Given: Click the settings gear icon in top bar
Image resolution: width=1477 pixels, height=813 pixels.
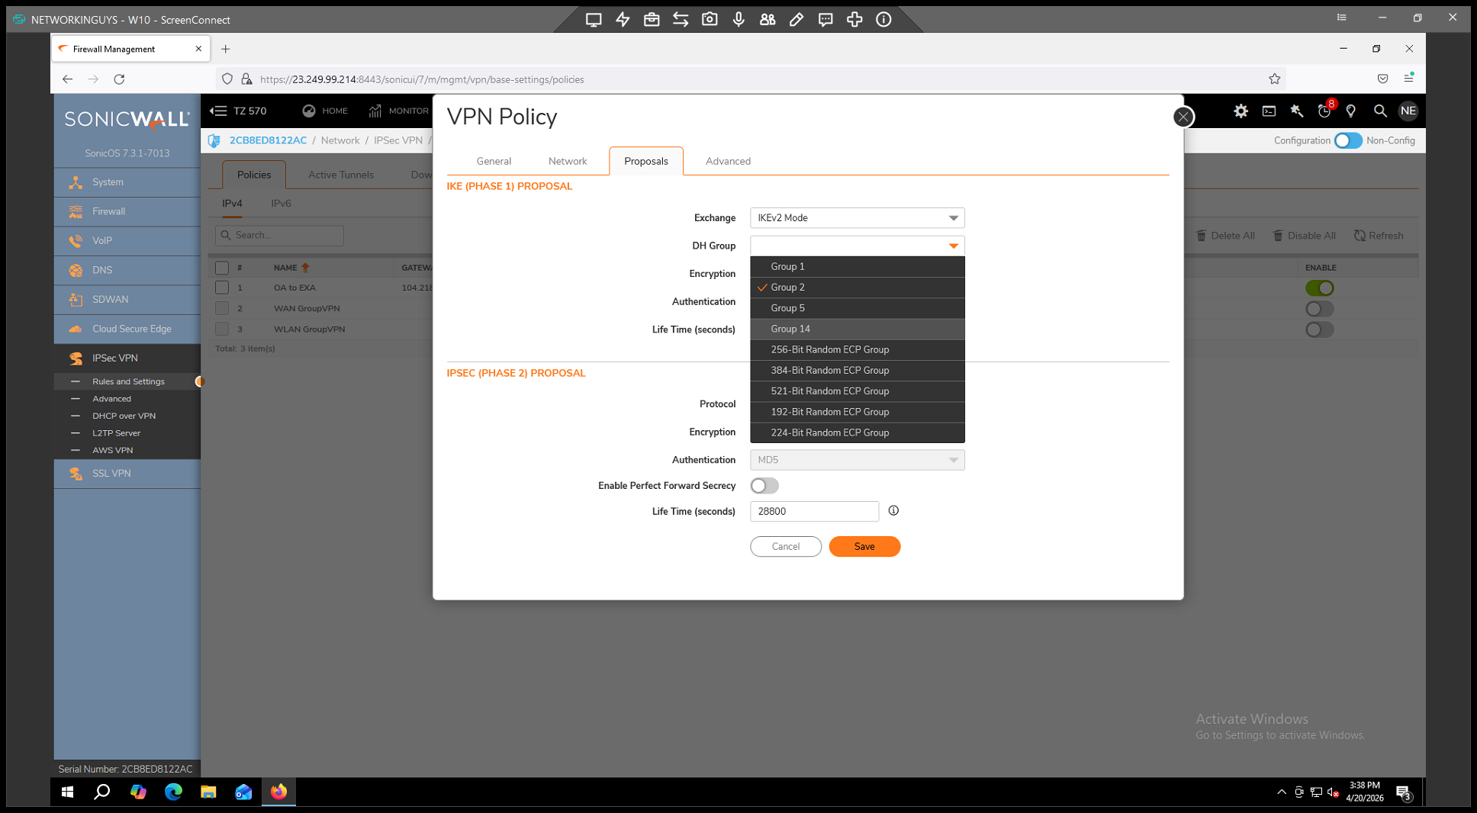Looking at the screenshot, I should click(x=1240, y=111).
